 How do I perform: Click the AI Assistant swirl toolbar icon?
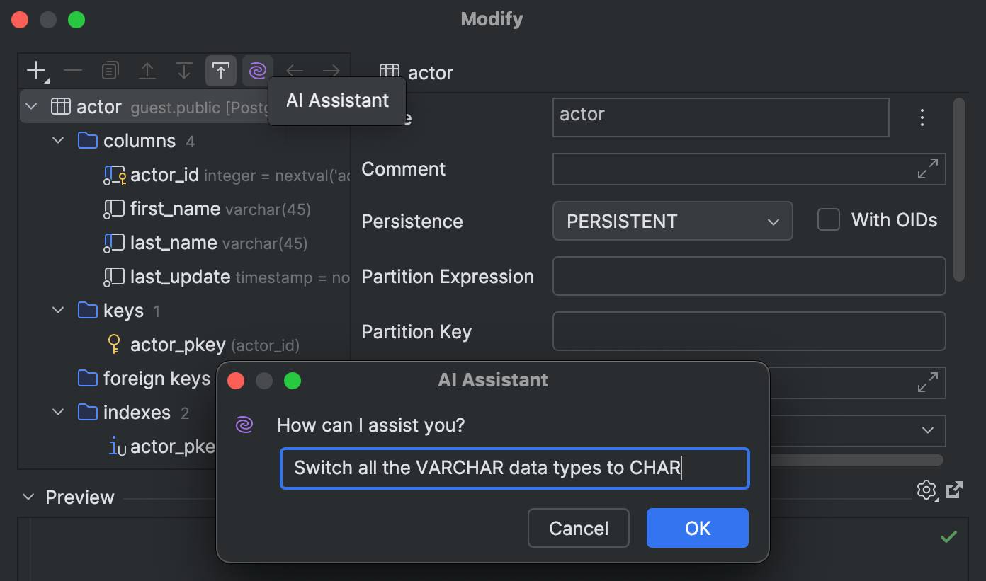257,71
